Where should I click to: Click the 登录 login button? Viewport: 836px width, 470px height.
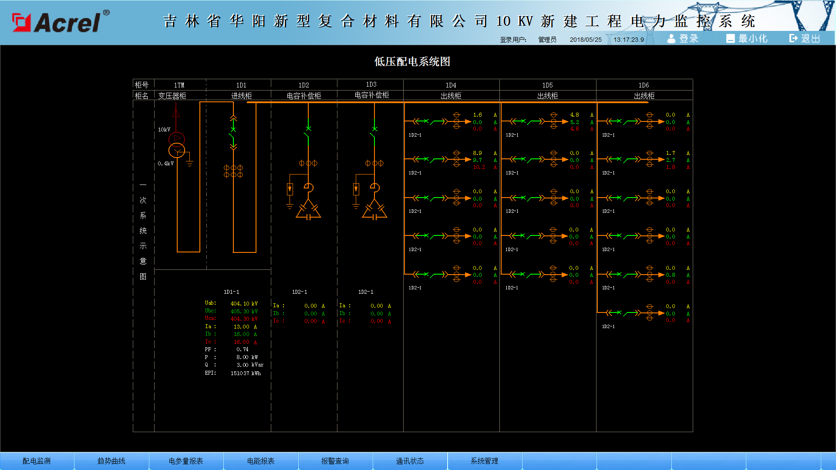tap(683, 38)
